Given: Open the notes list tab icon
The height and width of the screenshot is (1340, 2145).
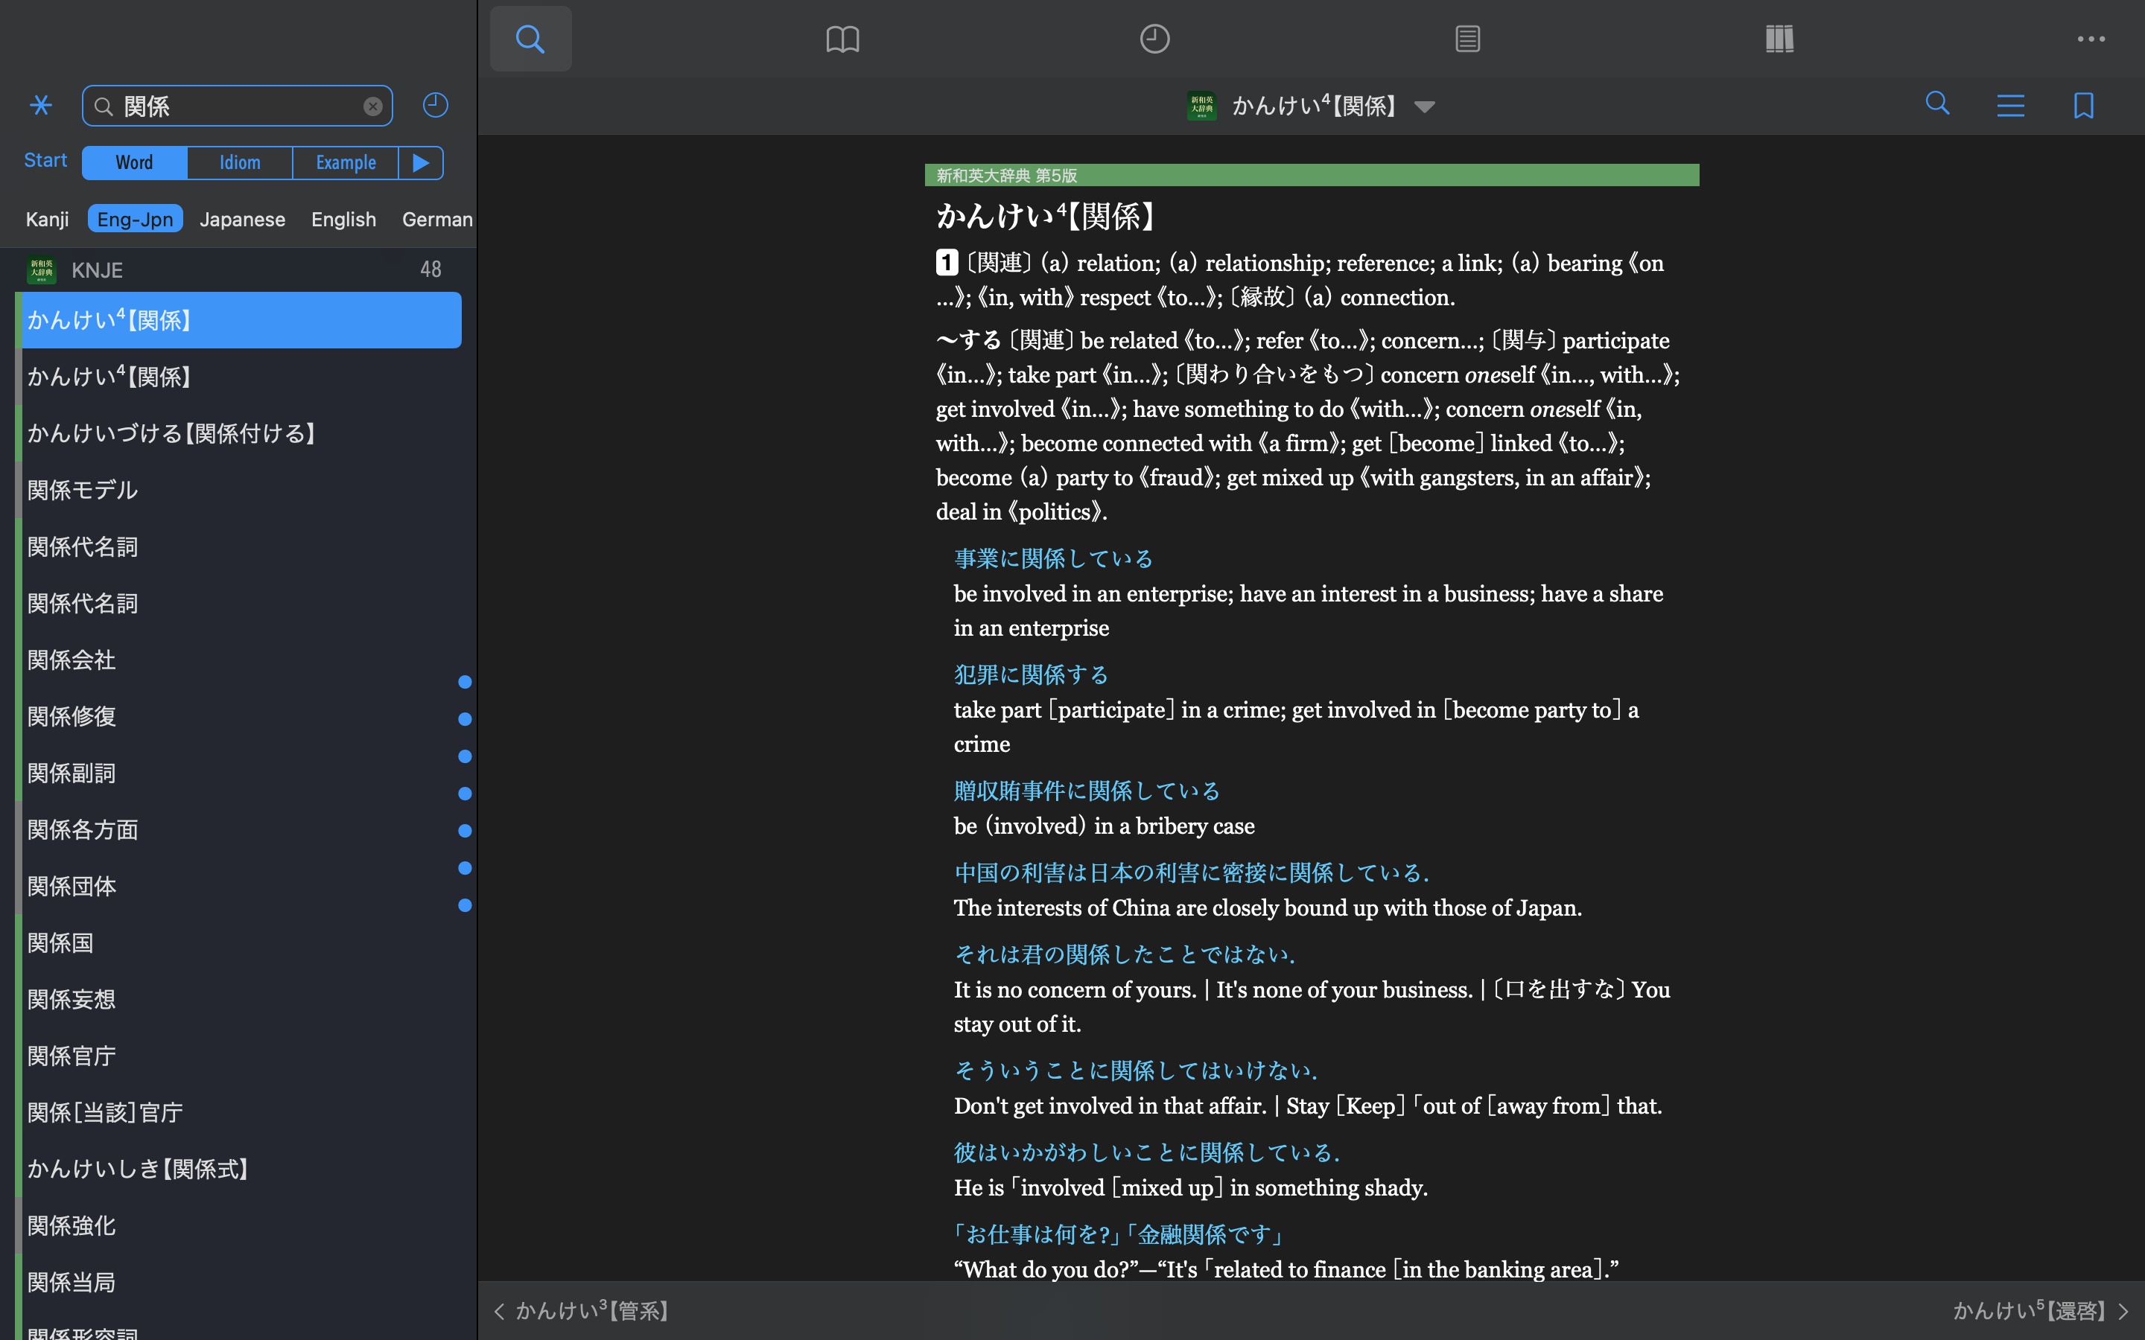Looking at the screenshot, I should pos(1467,39).
